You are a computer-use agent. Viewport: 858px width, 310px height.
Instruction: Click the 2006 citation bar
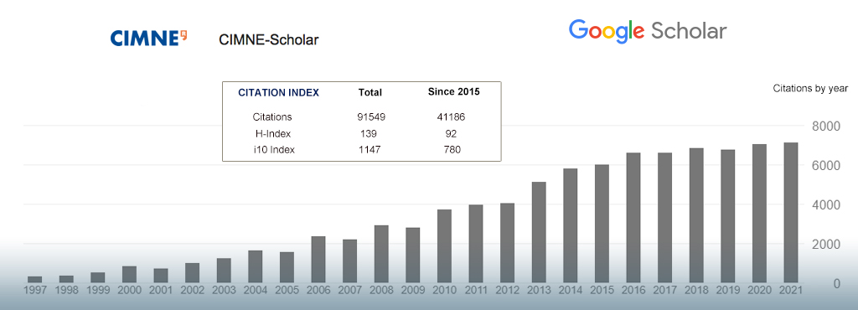318,260
